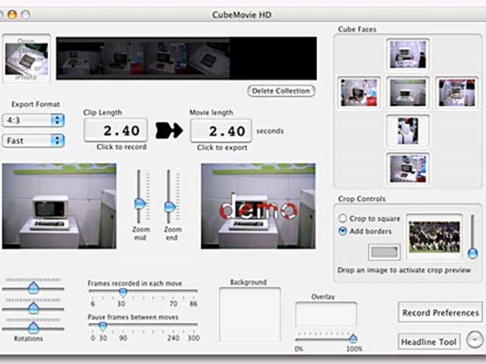Click the Movie length 2.40 export field
Viewport: 486px width, 364px height.
tap(221, 131)
